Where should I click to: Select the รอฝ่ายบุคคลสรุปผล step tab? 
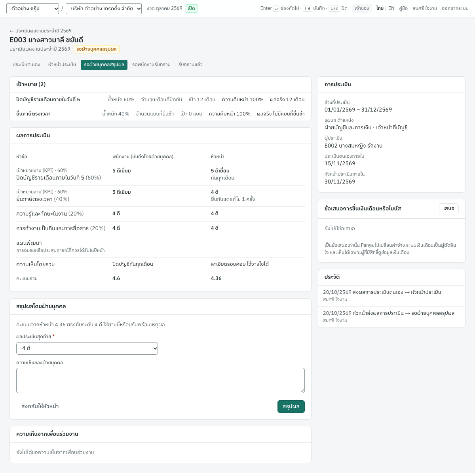[x=104, y=65]
